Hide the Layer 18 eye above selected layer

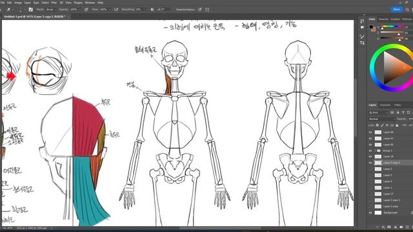tap(370, 157)
